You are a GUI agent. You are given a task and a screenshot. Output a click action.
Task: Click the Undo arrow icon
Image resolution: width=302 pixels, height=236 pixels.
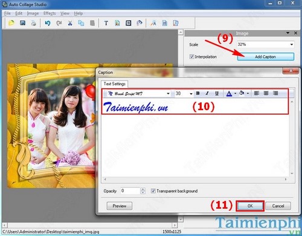(x=48, y=23)
